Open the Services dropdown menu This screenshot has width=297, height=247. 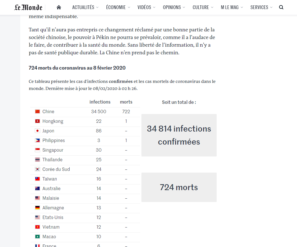coord(261,7)
